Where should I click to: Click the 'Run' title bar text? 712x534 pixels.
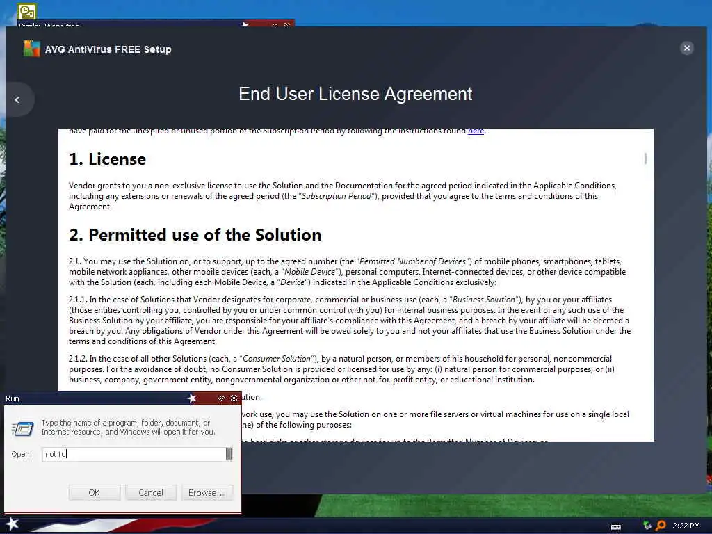[x=13, y=398]
